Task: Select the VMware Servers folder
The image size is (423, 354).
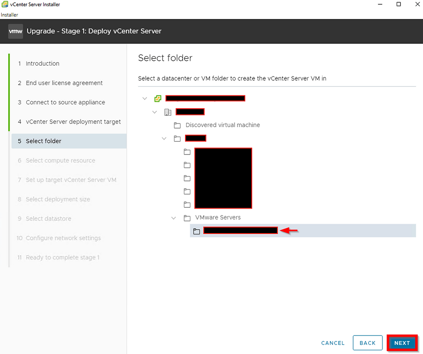Action: (x=218, y=218)
